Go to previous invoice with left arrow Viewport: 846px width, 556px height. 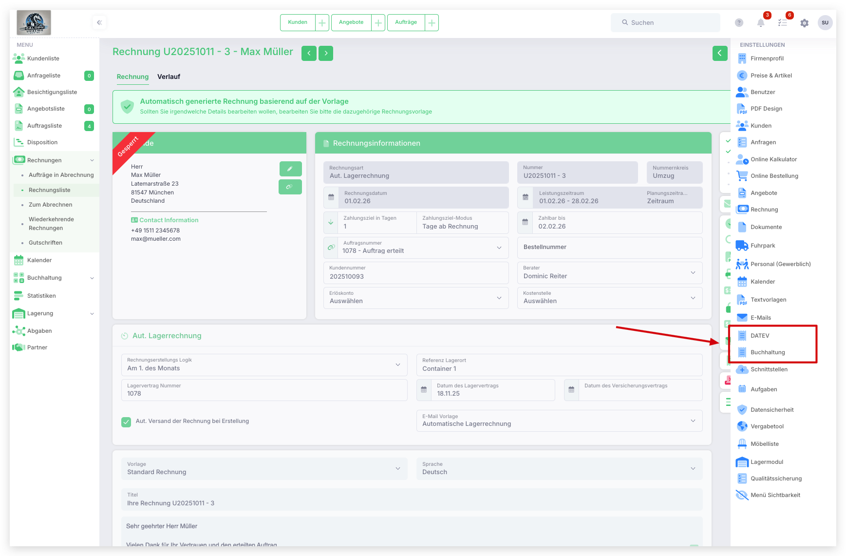(309, 53)
